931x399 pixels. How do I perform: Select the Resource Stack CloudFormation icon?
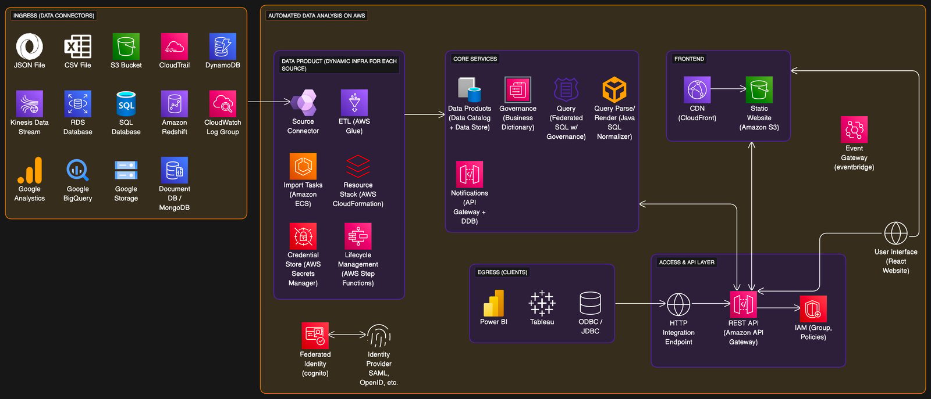(x=358, y=167)
